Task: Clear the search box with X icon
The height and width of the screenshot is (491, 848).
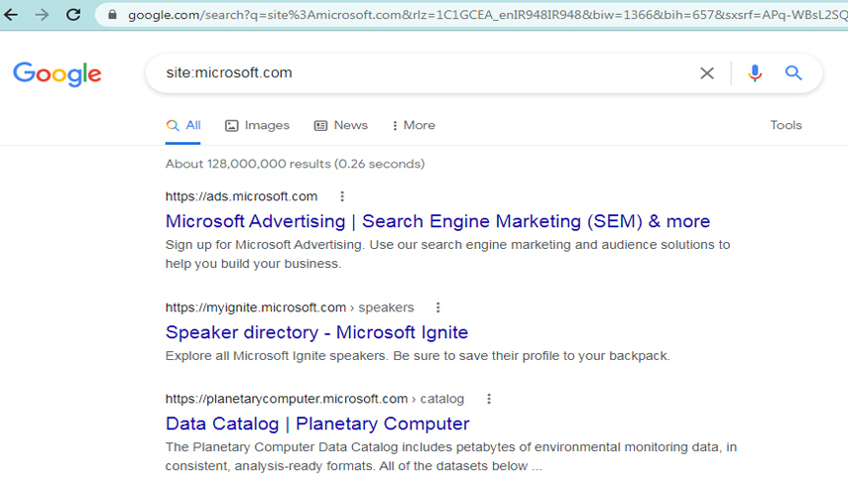Action: click(x=707, y=73)
